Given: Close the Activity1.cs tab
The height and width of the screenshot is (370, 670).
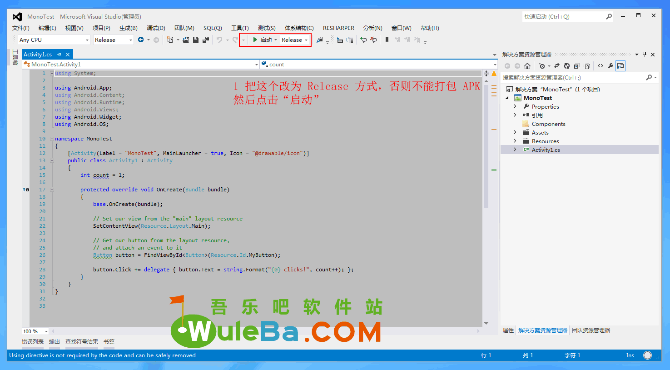Looking at the screenshot, I should [x=68, y=54].
